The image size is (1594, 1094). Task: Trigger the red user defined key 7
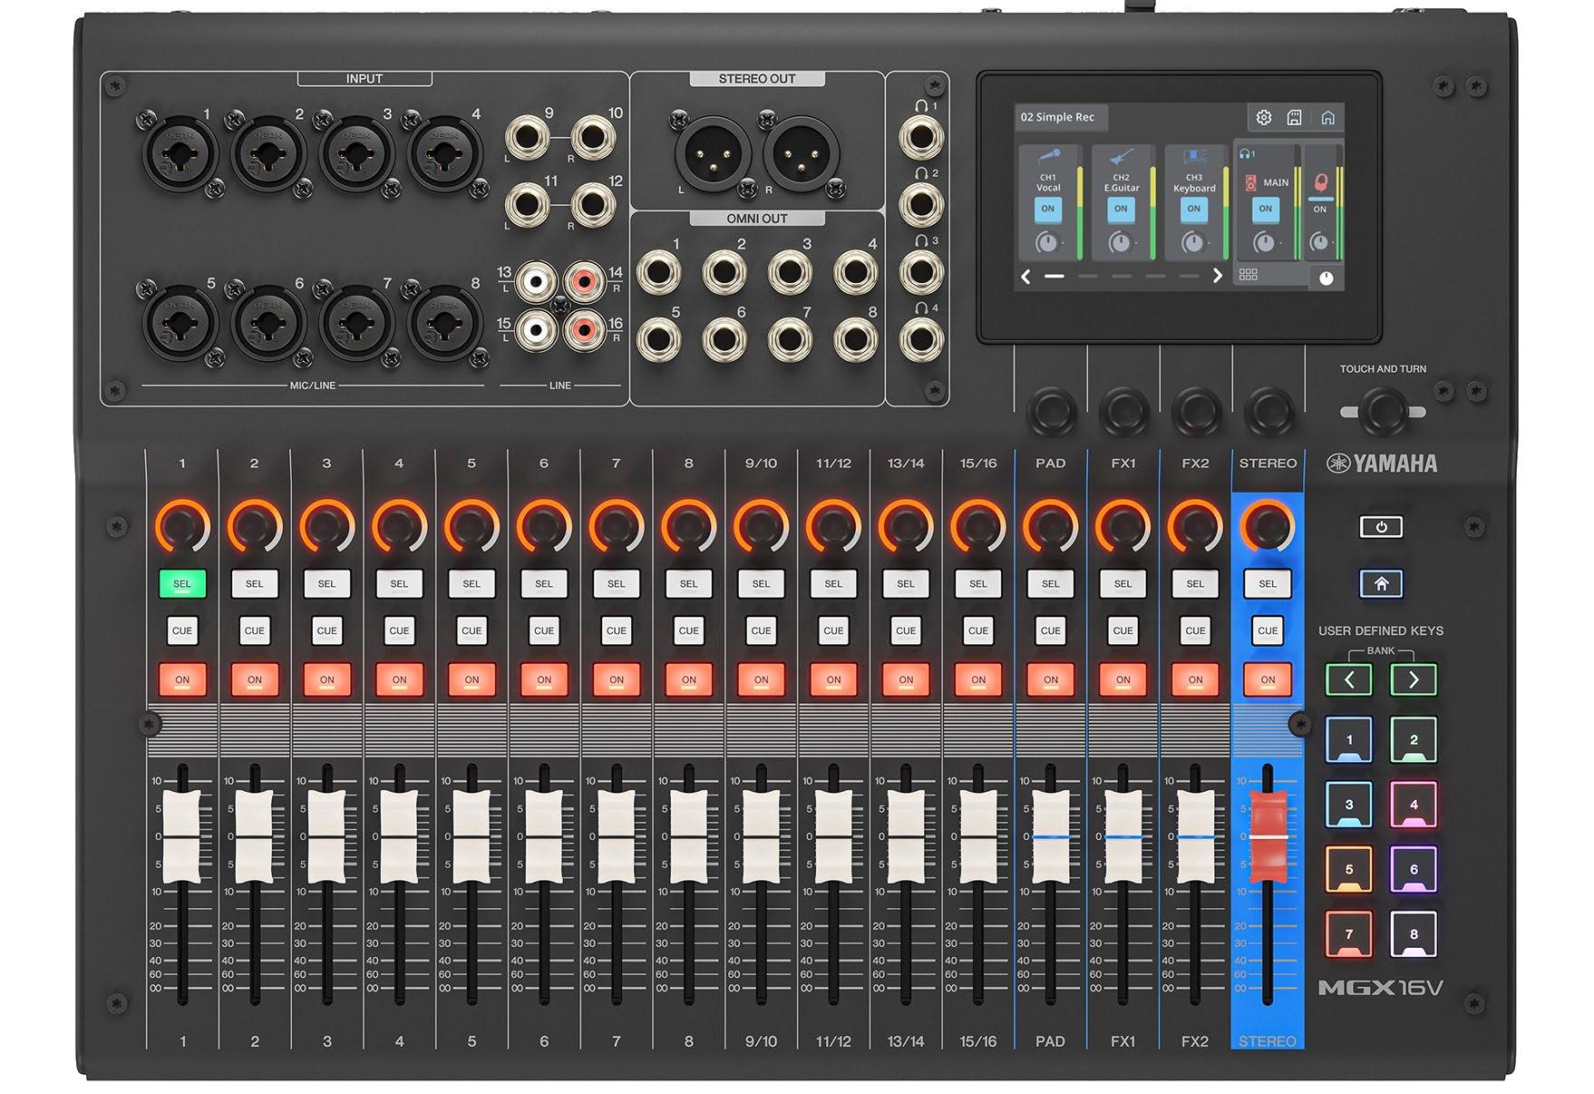1349,934
